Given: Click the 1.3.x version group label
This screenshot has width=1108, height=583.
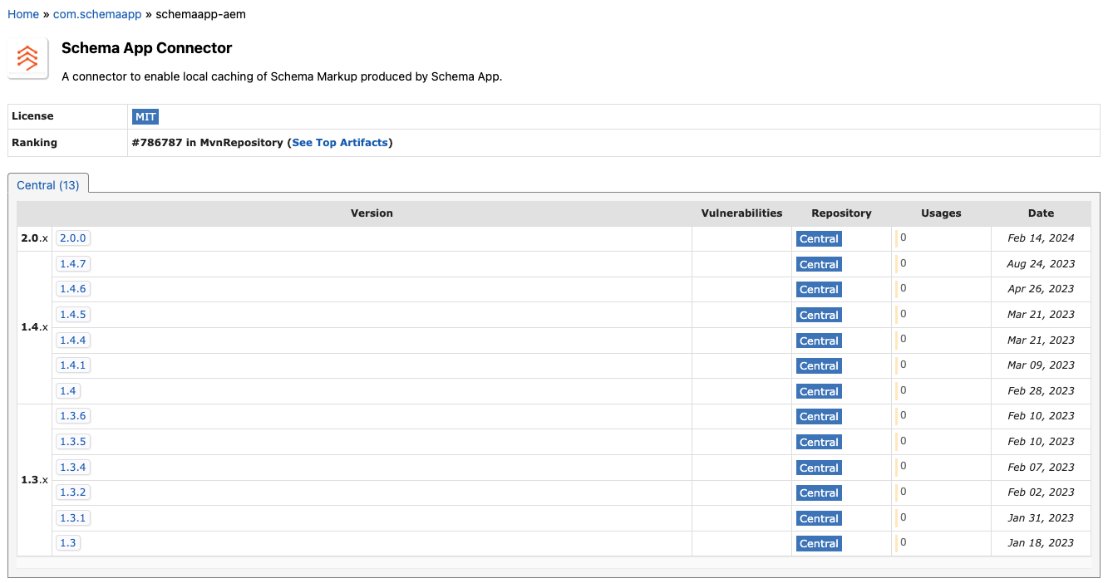Looking at the screenshot, I should 34,480.
